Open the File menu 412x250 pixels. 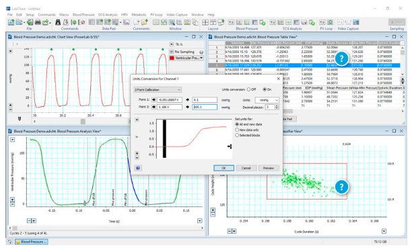[10, 15]
